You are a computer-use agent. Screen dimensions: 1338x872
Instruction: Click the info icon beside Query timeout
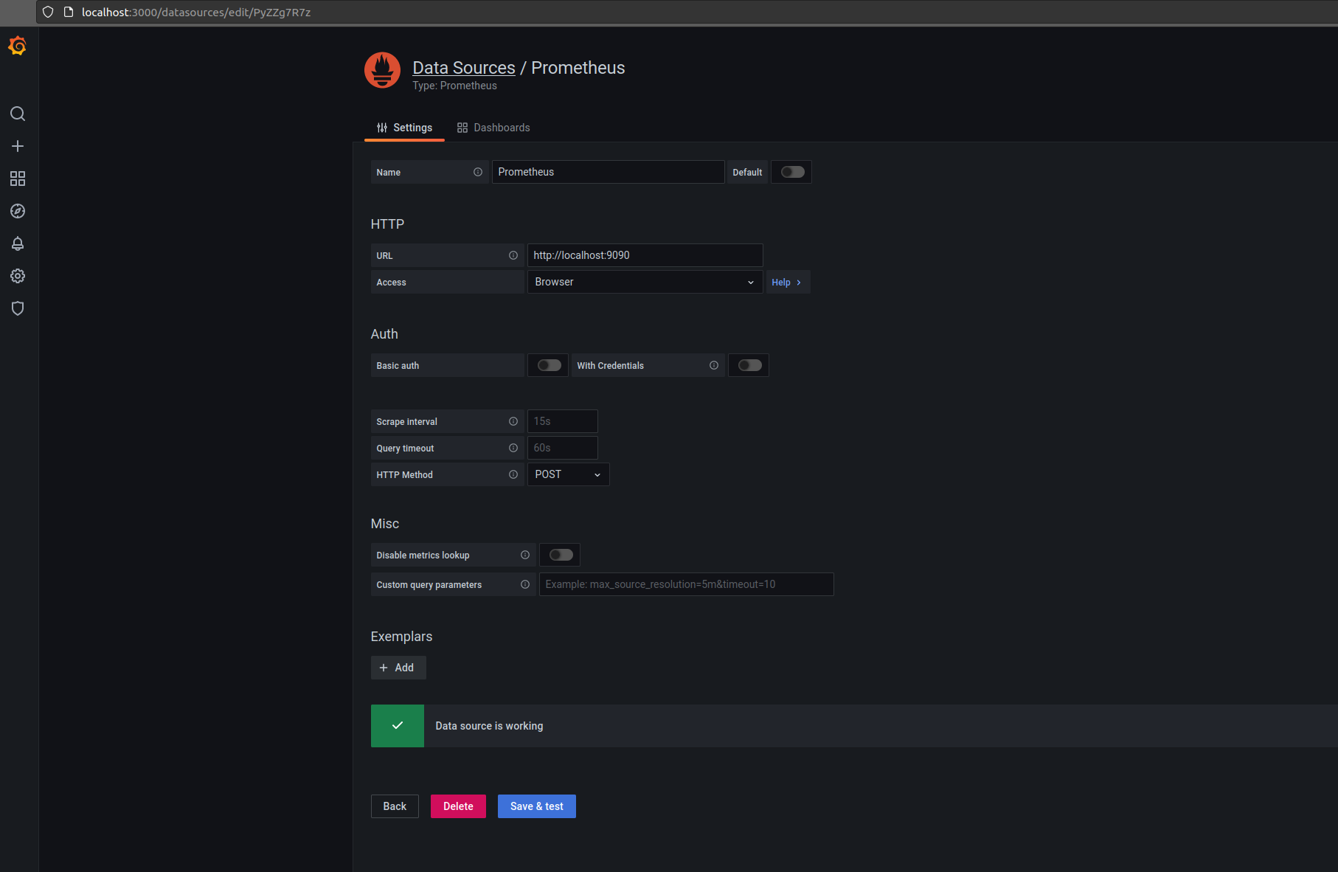point(513,448)
